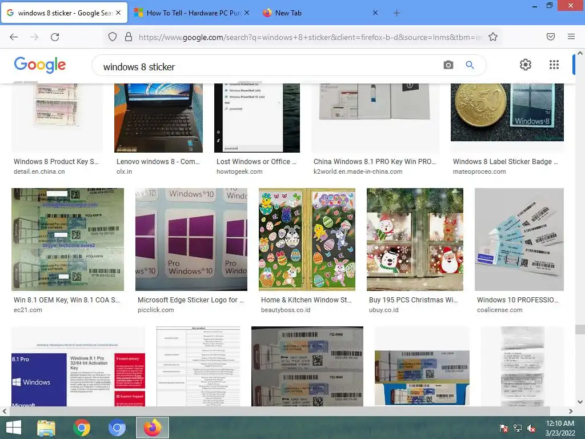Click the blue search magnifier button

coord(470,65)
